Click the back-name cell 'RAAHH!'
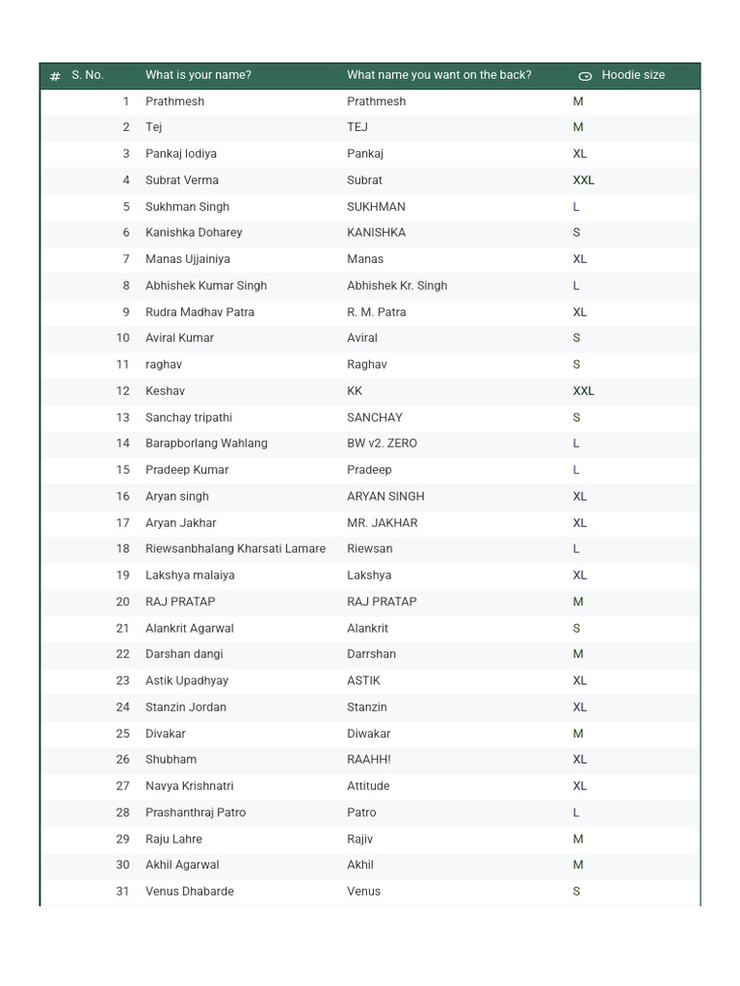The width and height of the screenshot is (740, 986). point(368,760)
